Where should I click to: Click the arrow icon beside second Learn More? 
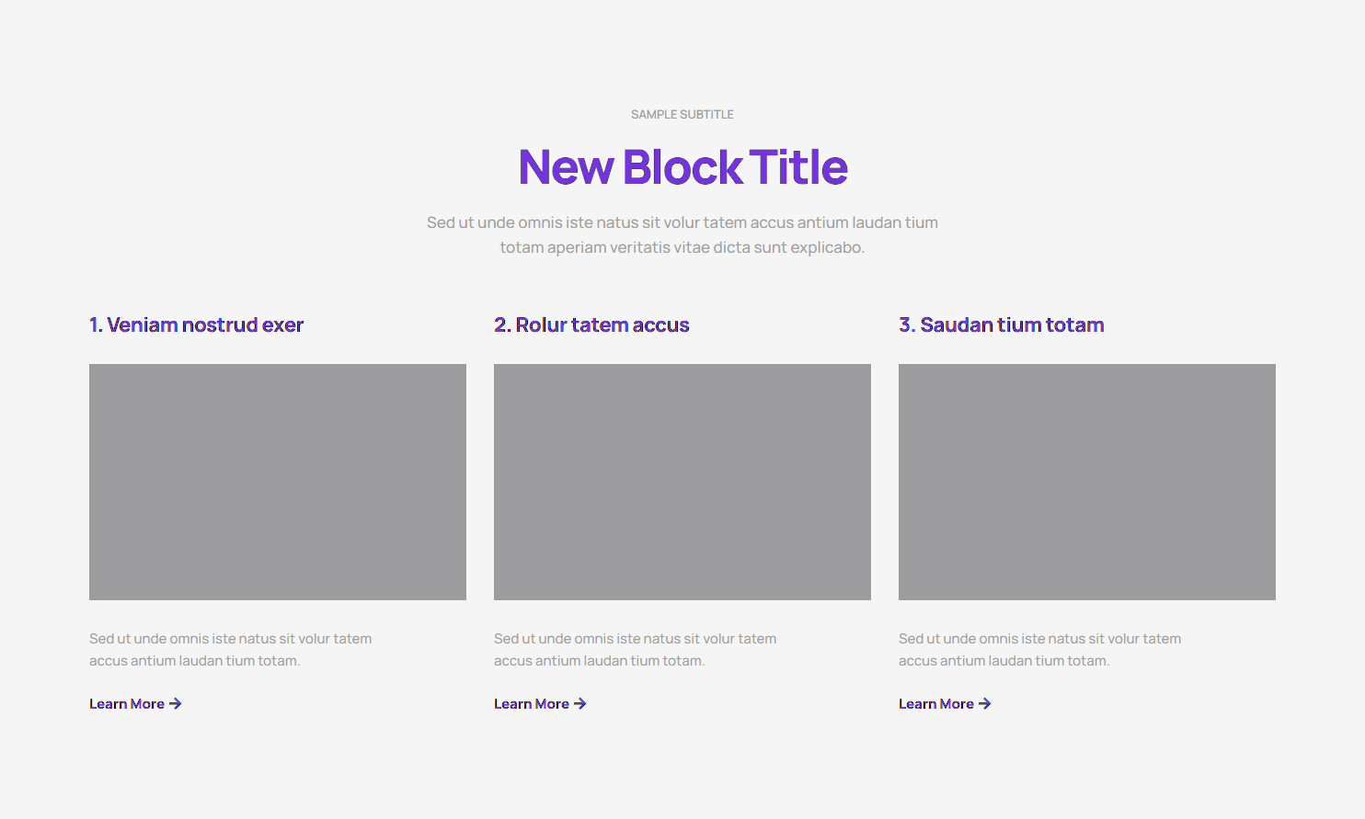[580, 704]
